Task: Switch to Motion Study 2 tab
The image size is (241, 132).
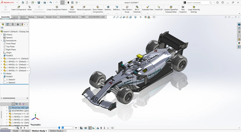Action: pos(56,131)
